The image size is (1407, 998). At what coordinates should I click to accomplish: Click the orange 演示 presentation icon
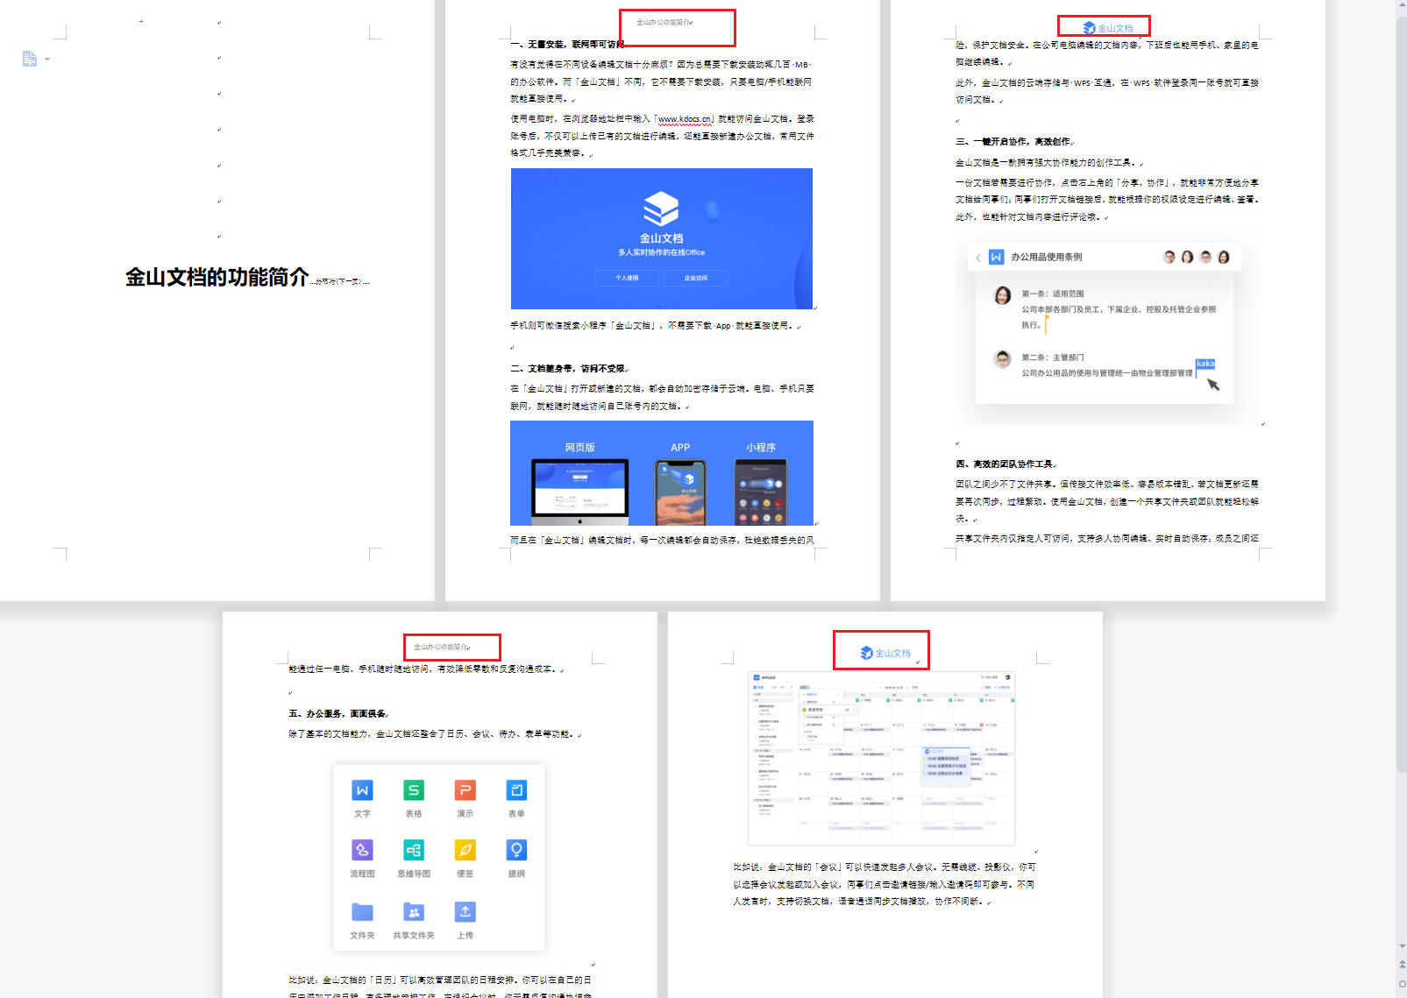pyautogui.click(x=465, y=790)
